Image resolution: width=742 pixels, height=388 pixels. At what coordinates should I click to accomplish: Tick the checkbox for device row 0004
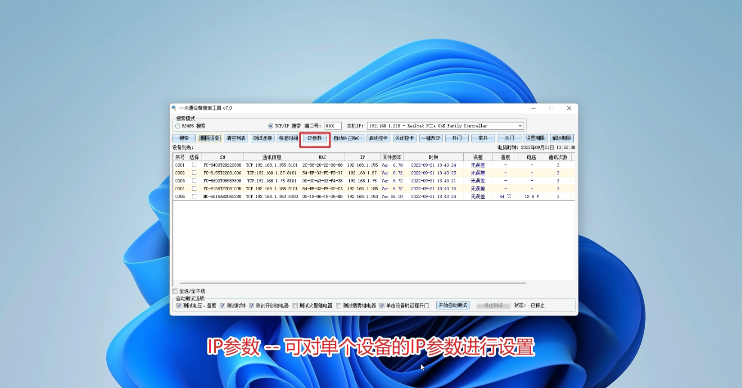(x=194, y=189)
